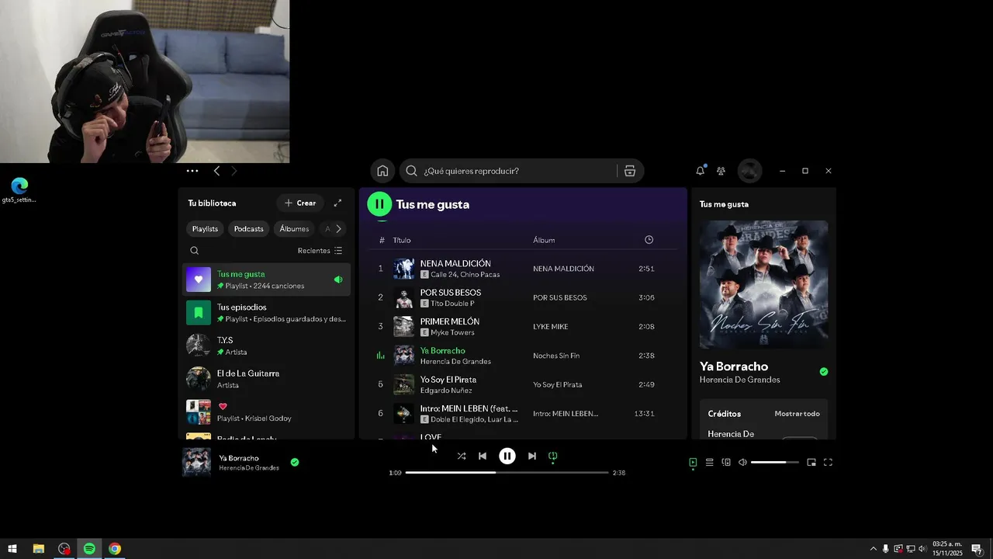The image size is (993, 559).
Task: Open Herencia De Grandes artist link in right panel
Action: click(740, 380)
